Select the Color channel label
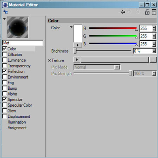 [x=12, y=49]
